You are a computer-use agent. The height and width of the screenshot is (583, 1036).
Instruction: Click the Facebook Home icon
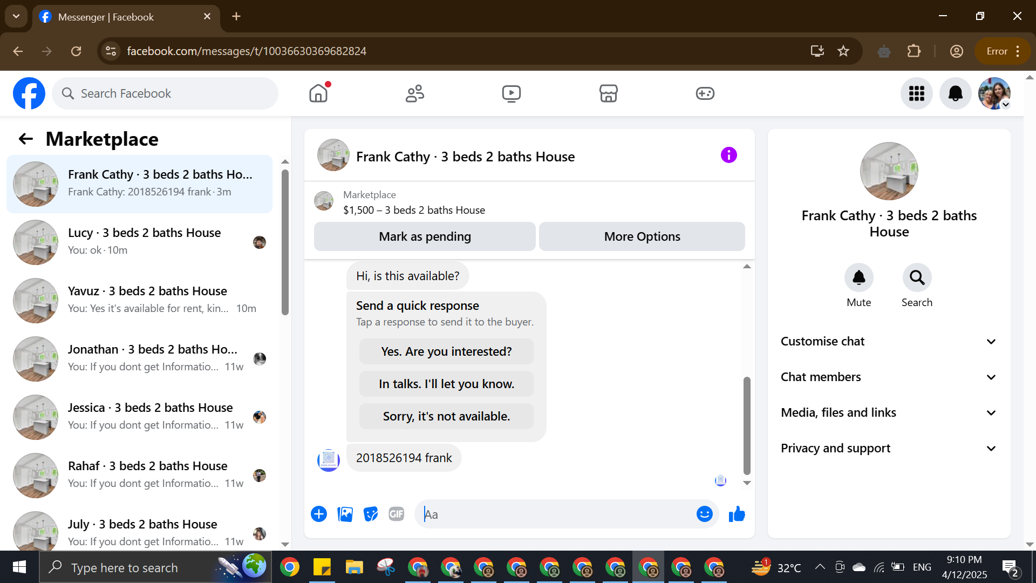318,93
